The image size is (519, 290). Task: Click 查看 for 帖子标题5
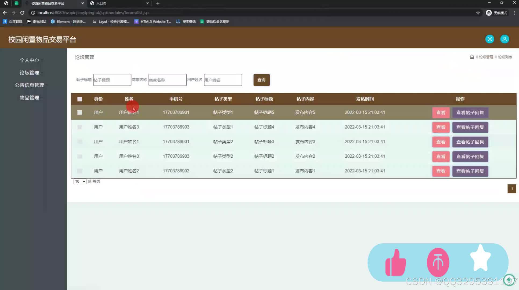pyautogui.click(x=441, y=113)
